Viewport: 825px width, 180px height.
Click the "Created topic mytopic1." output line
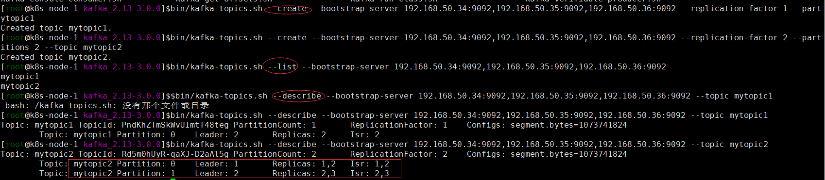[56, 28]
